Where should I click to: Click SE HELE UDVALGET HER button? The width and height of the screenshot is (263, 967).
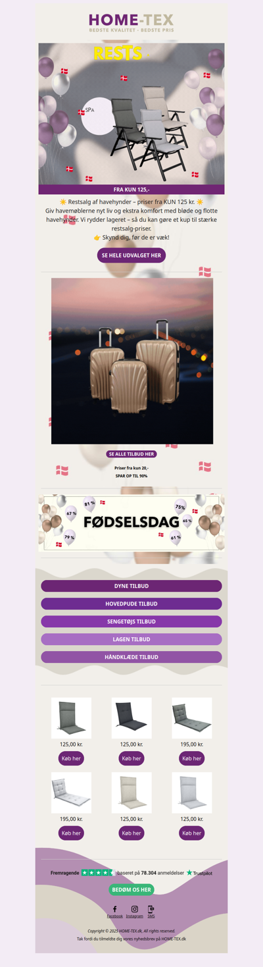click(131, 255)
